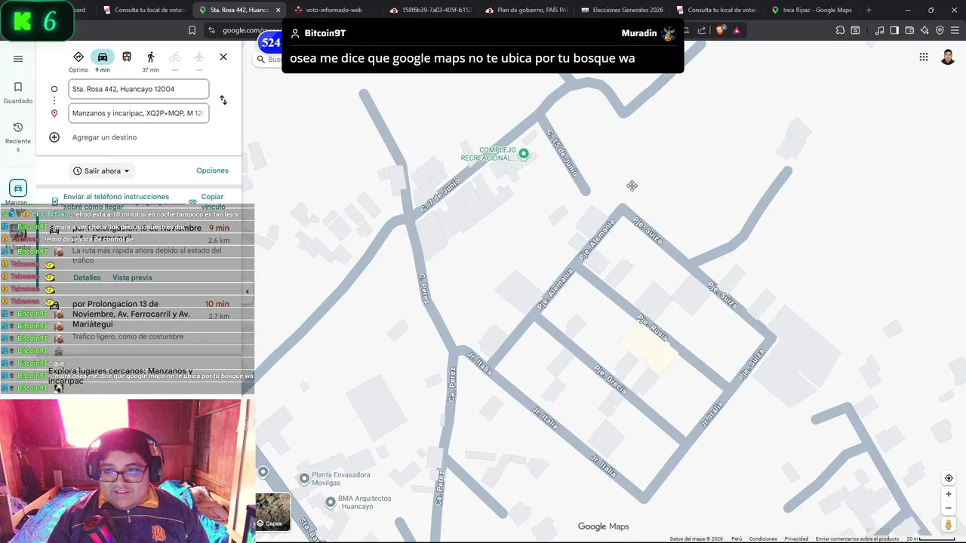This screenshot has height=543, width=966.
Task: Click the Planta Envasadora Movilgas marker
Action: [304, 478]
